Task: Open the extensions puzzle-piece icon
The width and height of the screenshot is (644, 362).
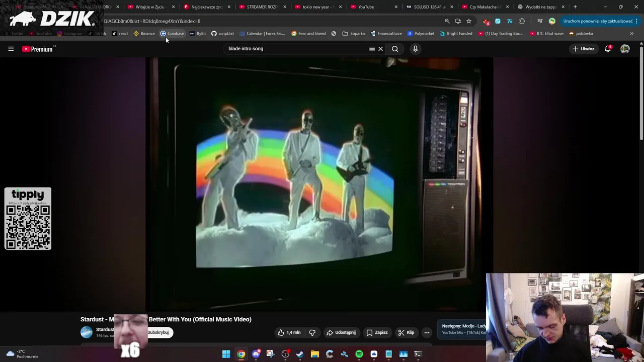Action: pos(522,21)
